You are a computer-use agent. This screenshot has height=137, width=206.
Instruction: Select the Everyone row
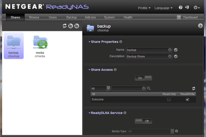tap(143, 99)
